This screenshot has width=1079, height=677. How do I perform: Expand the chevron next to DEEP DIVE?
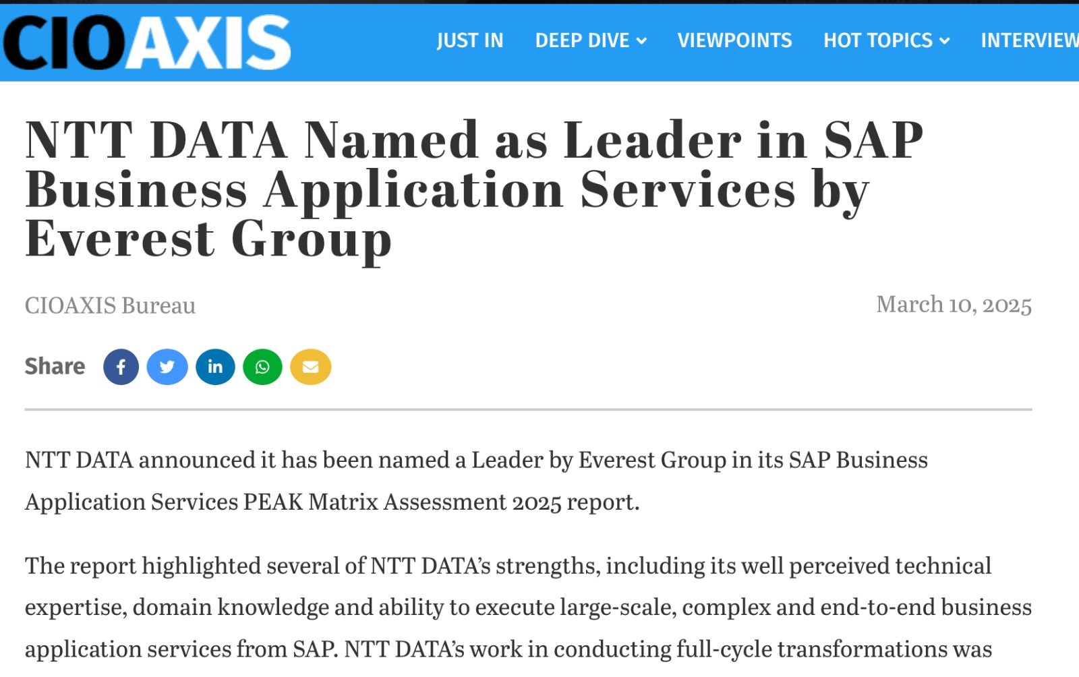coord(642,42)
